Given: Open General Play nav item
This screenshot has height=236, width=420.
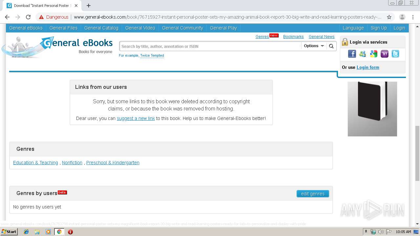Looking at the screenshot, I should [x=223, y=28].
